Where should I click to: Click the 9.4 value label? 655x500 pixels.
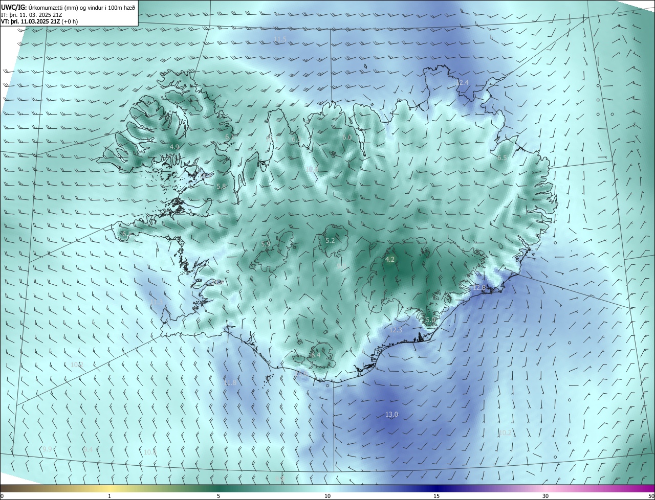coord(88,449)
